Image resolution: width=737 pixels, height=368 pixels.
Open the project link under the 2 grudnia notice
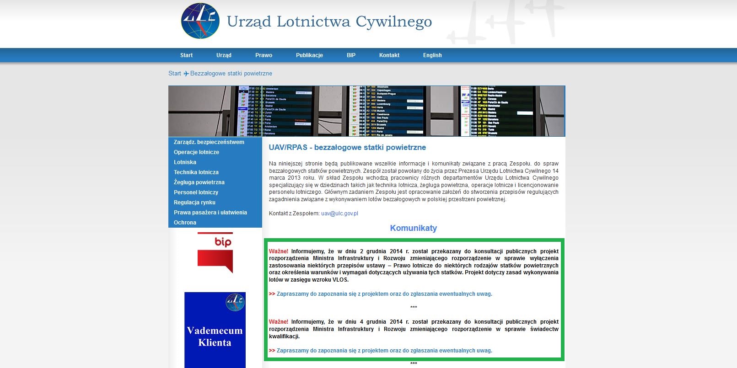384,294
